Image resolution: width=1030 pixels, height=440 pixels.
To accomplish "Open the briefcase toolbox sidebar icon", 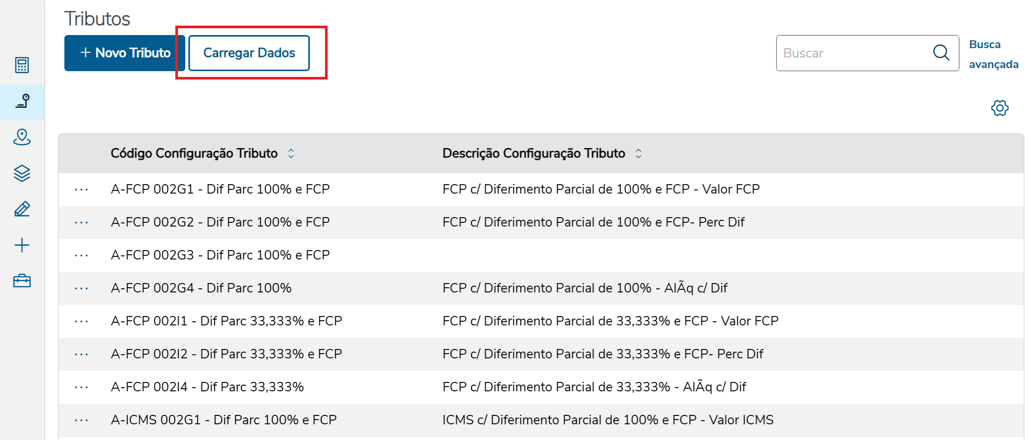I will coord(22,281).
